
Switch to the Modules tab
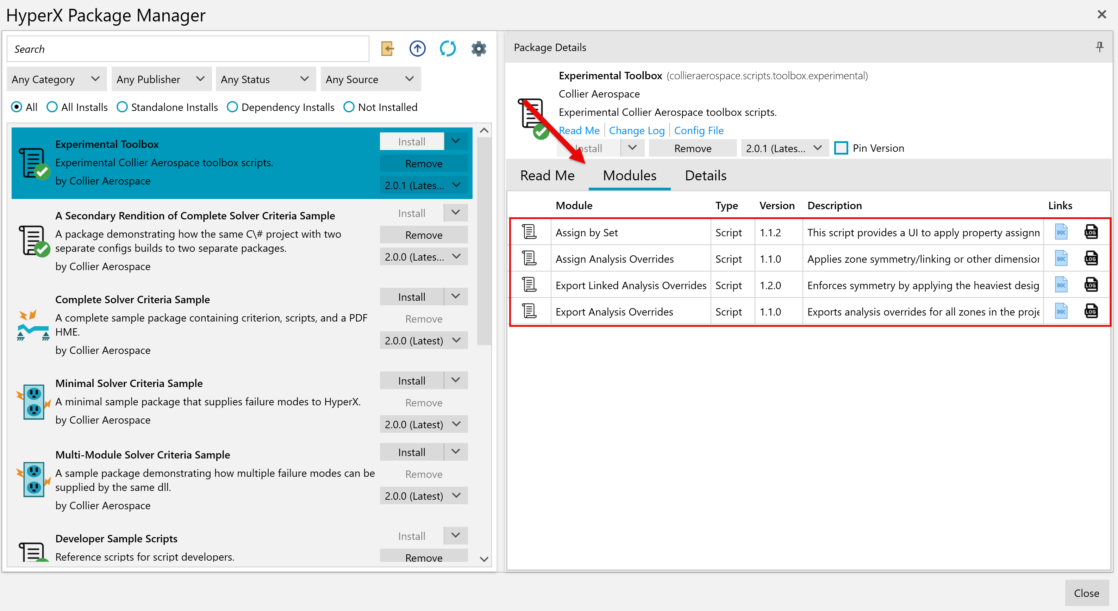[629, 175]
